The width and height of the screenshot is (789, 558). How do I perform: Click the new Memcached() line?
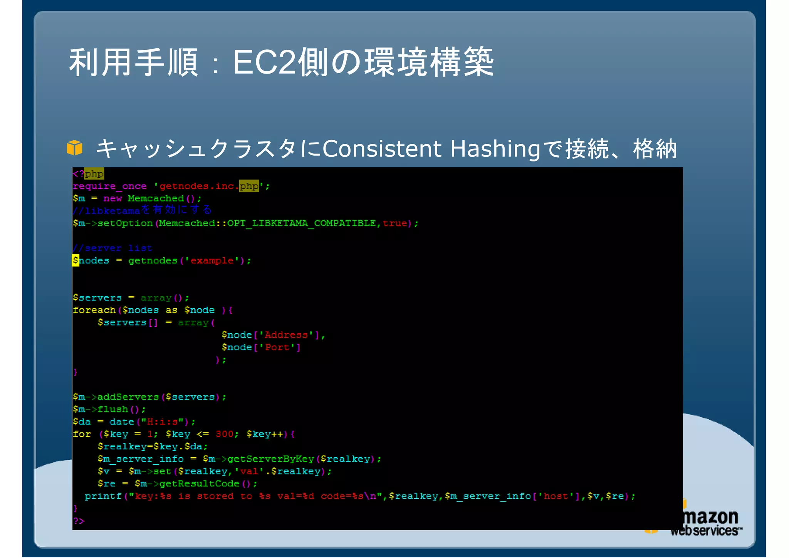(x=137, y=198)
